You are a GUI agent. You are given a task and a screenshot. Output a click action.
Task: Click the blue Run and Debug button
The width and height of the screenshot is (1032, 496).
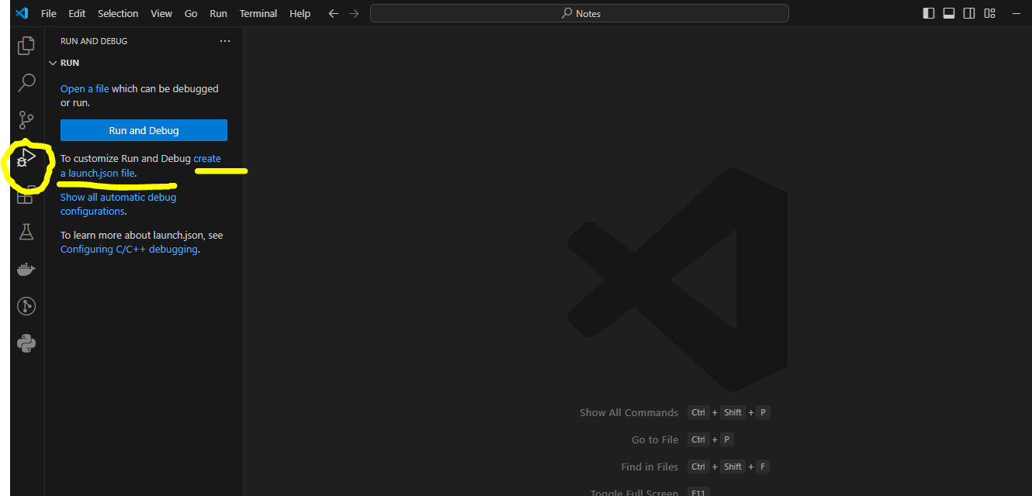pos(144,130)
